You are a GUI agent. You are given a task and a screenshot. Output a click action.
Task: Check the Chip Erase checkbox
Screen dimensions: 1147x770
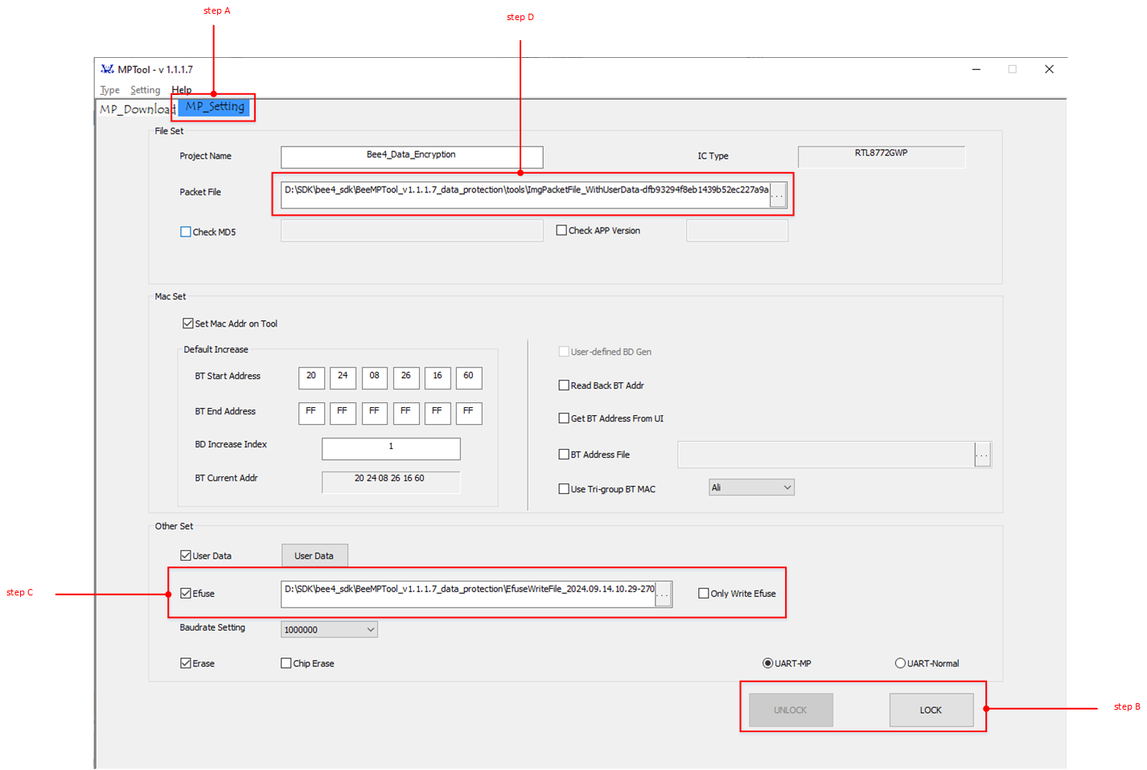pos(286,663)
